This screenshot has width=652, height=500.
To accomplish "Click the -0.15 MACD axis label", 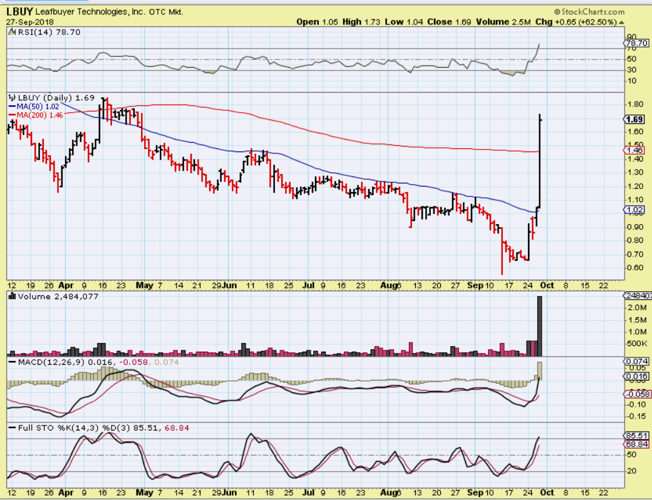I will (x=636, y=416).
